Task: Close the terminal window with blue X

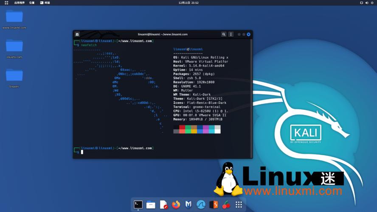Action: tap(248, 34)
